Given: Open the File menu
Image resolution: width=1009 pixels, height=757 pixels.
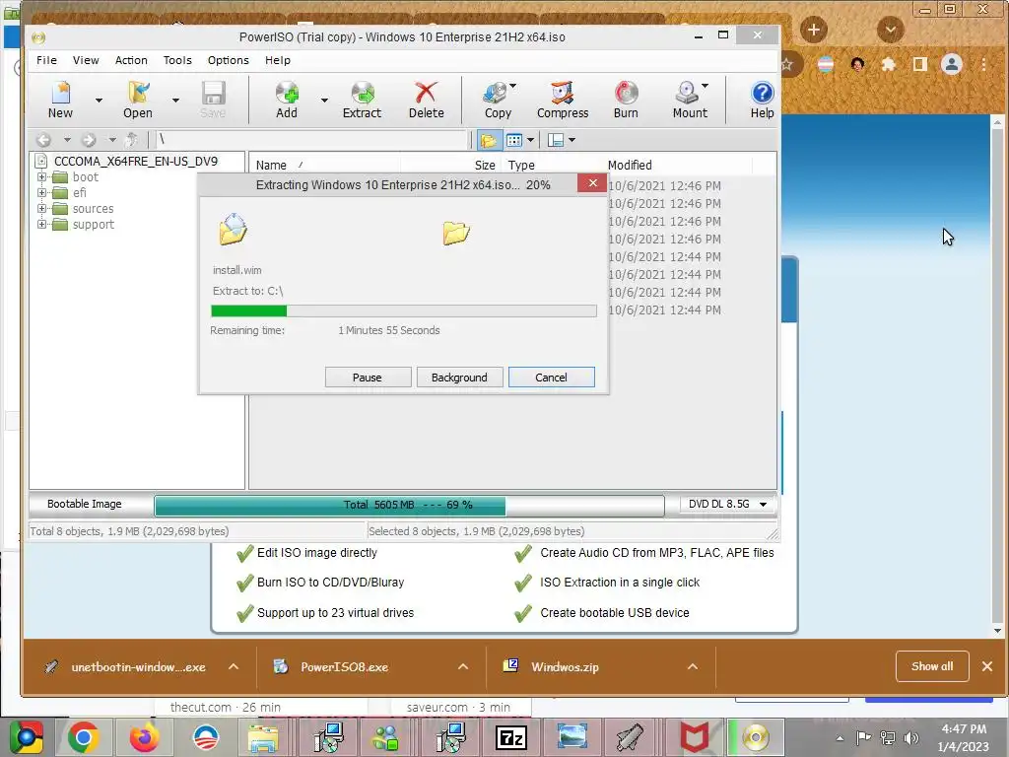Looking at the screenshot, I should pos(46,60).
